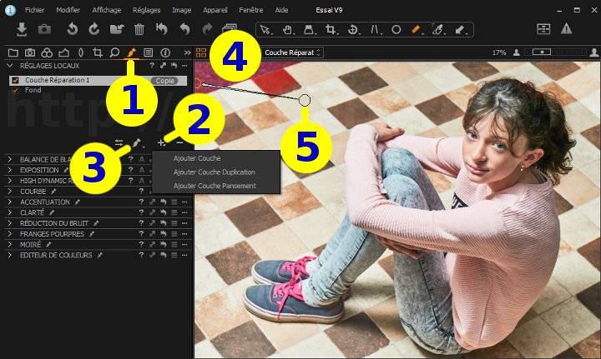Image resolution: width=601 pixels, height=359 pixels.
Task: Rotate image left with counterclockwise icon
Action: [x=73, y=29]
